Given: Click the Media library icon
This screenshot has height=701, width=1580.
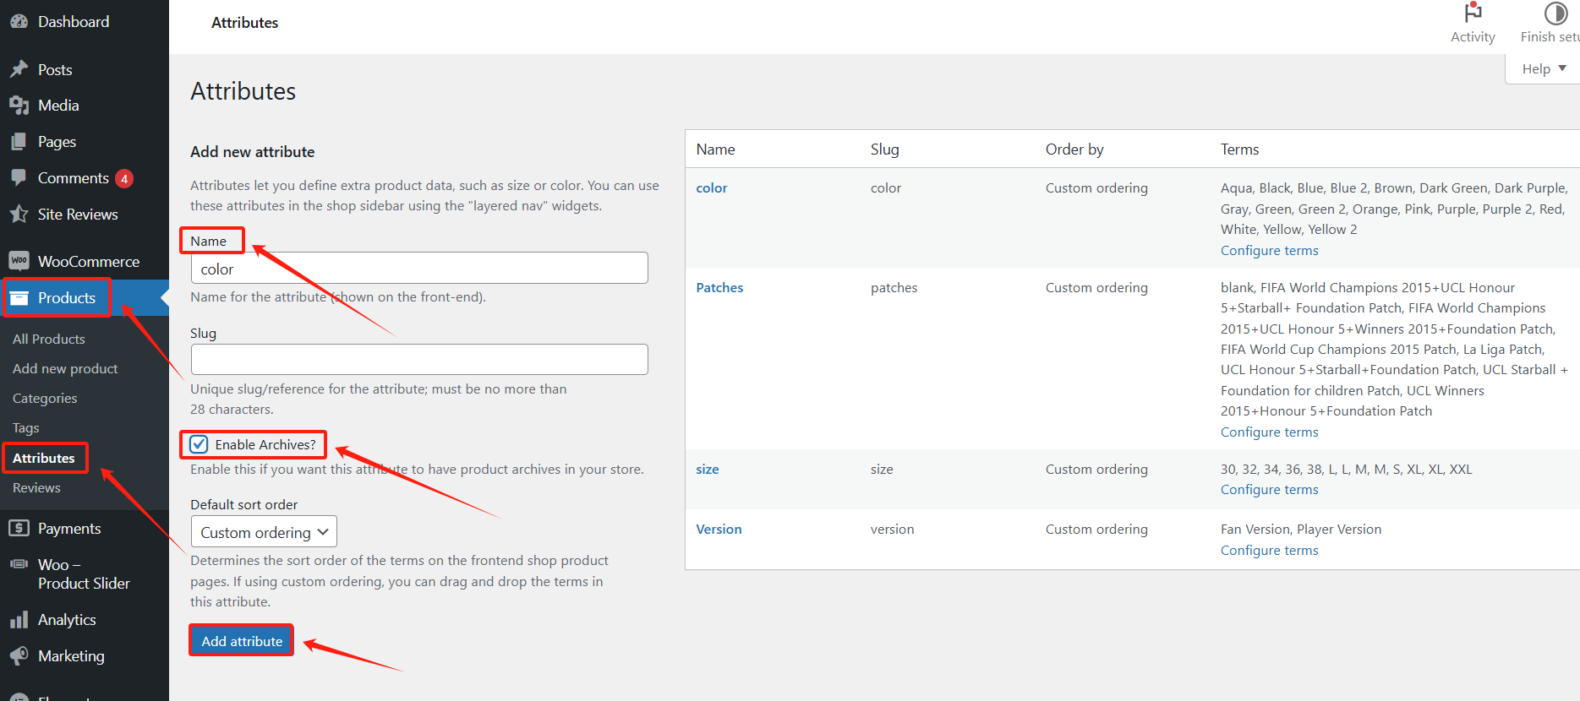Looking at the screenshot, I should [x=19, y=106].
